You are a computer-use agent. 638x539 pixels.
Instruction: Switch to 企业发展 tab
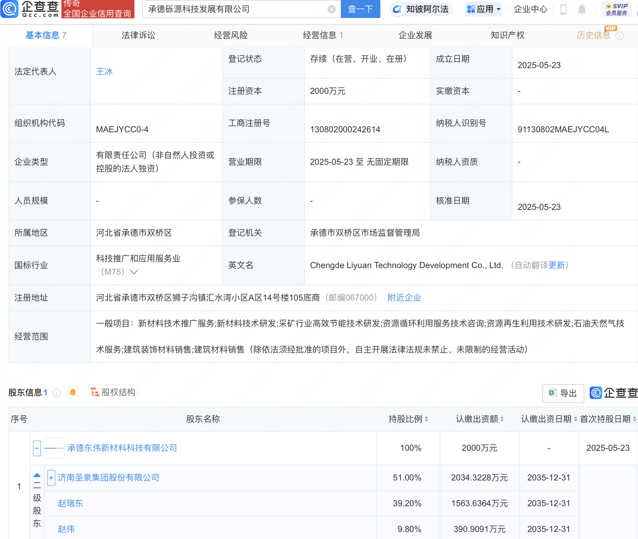pyautogui.click(x=415, y=35)
